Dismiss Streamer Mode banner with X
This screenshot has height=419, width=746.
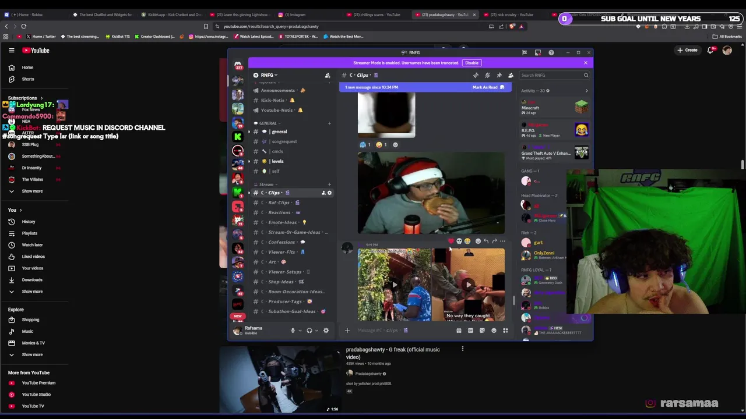(586, 63)
